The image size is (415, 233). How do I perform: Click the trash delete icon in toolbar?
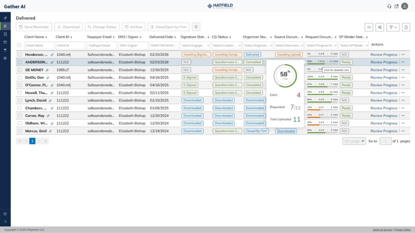(x=196, y=27)
